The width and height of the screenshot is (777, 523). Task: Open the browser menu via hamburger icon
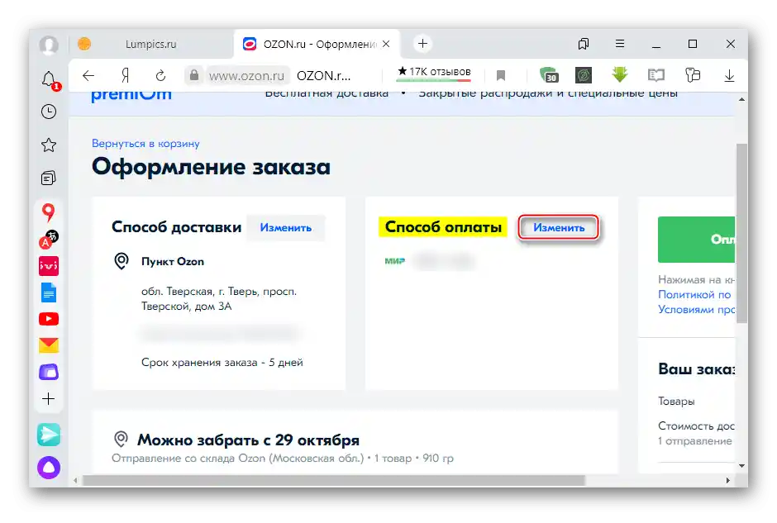619,43
